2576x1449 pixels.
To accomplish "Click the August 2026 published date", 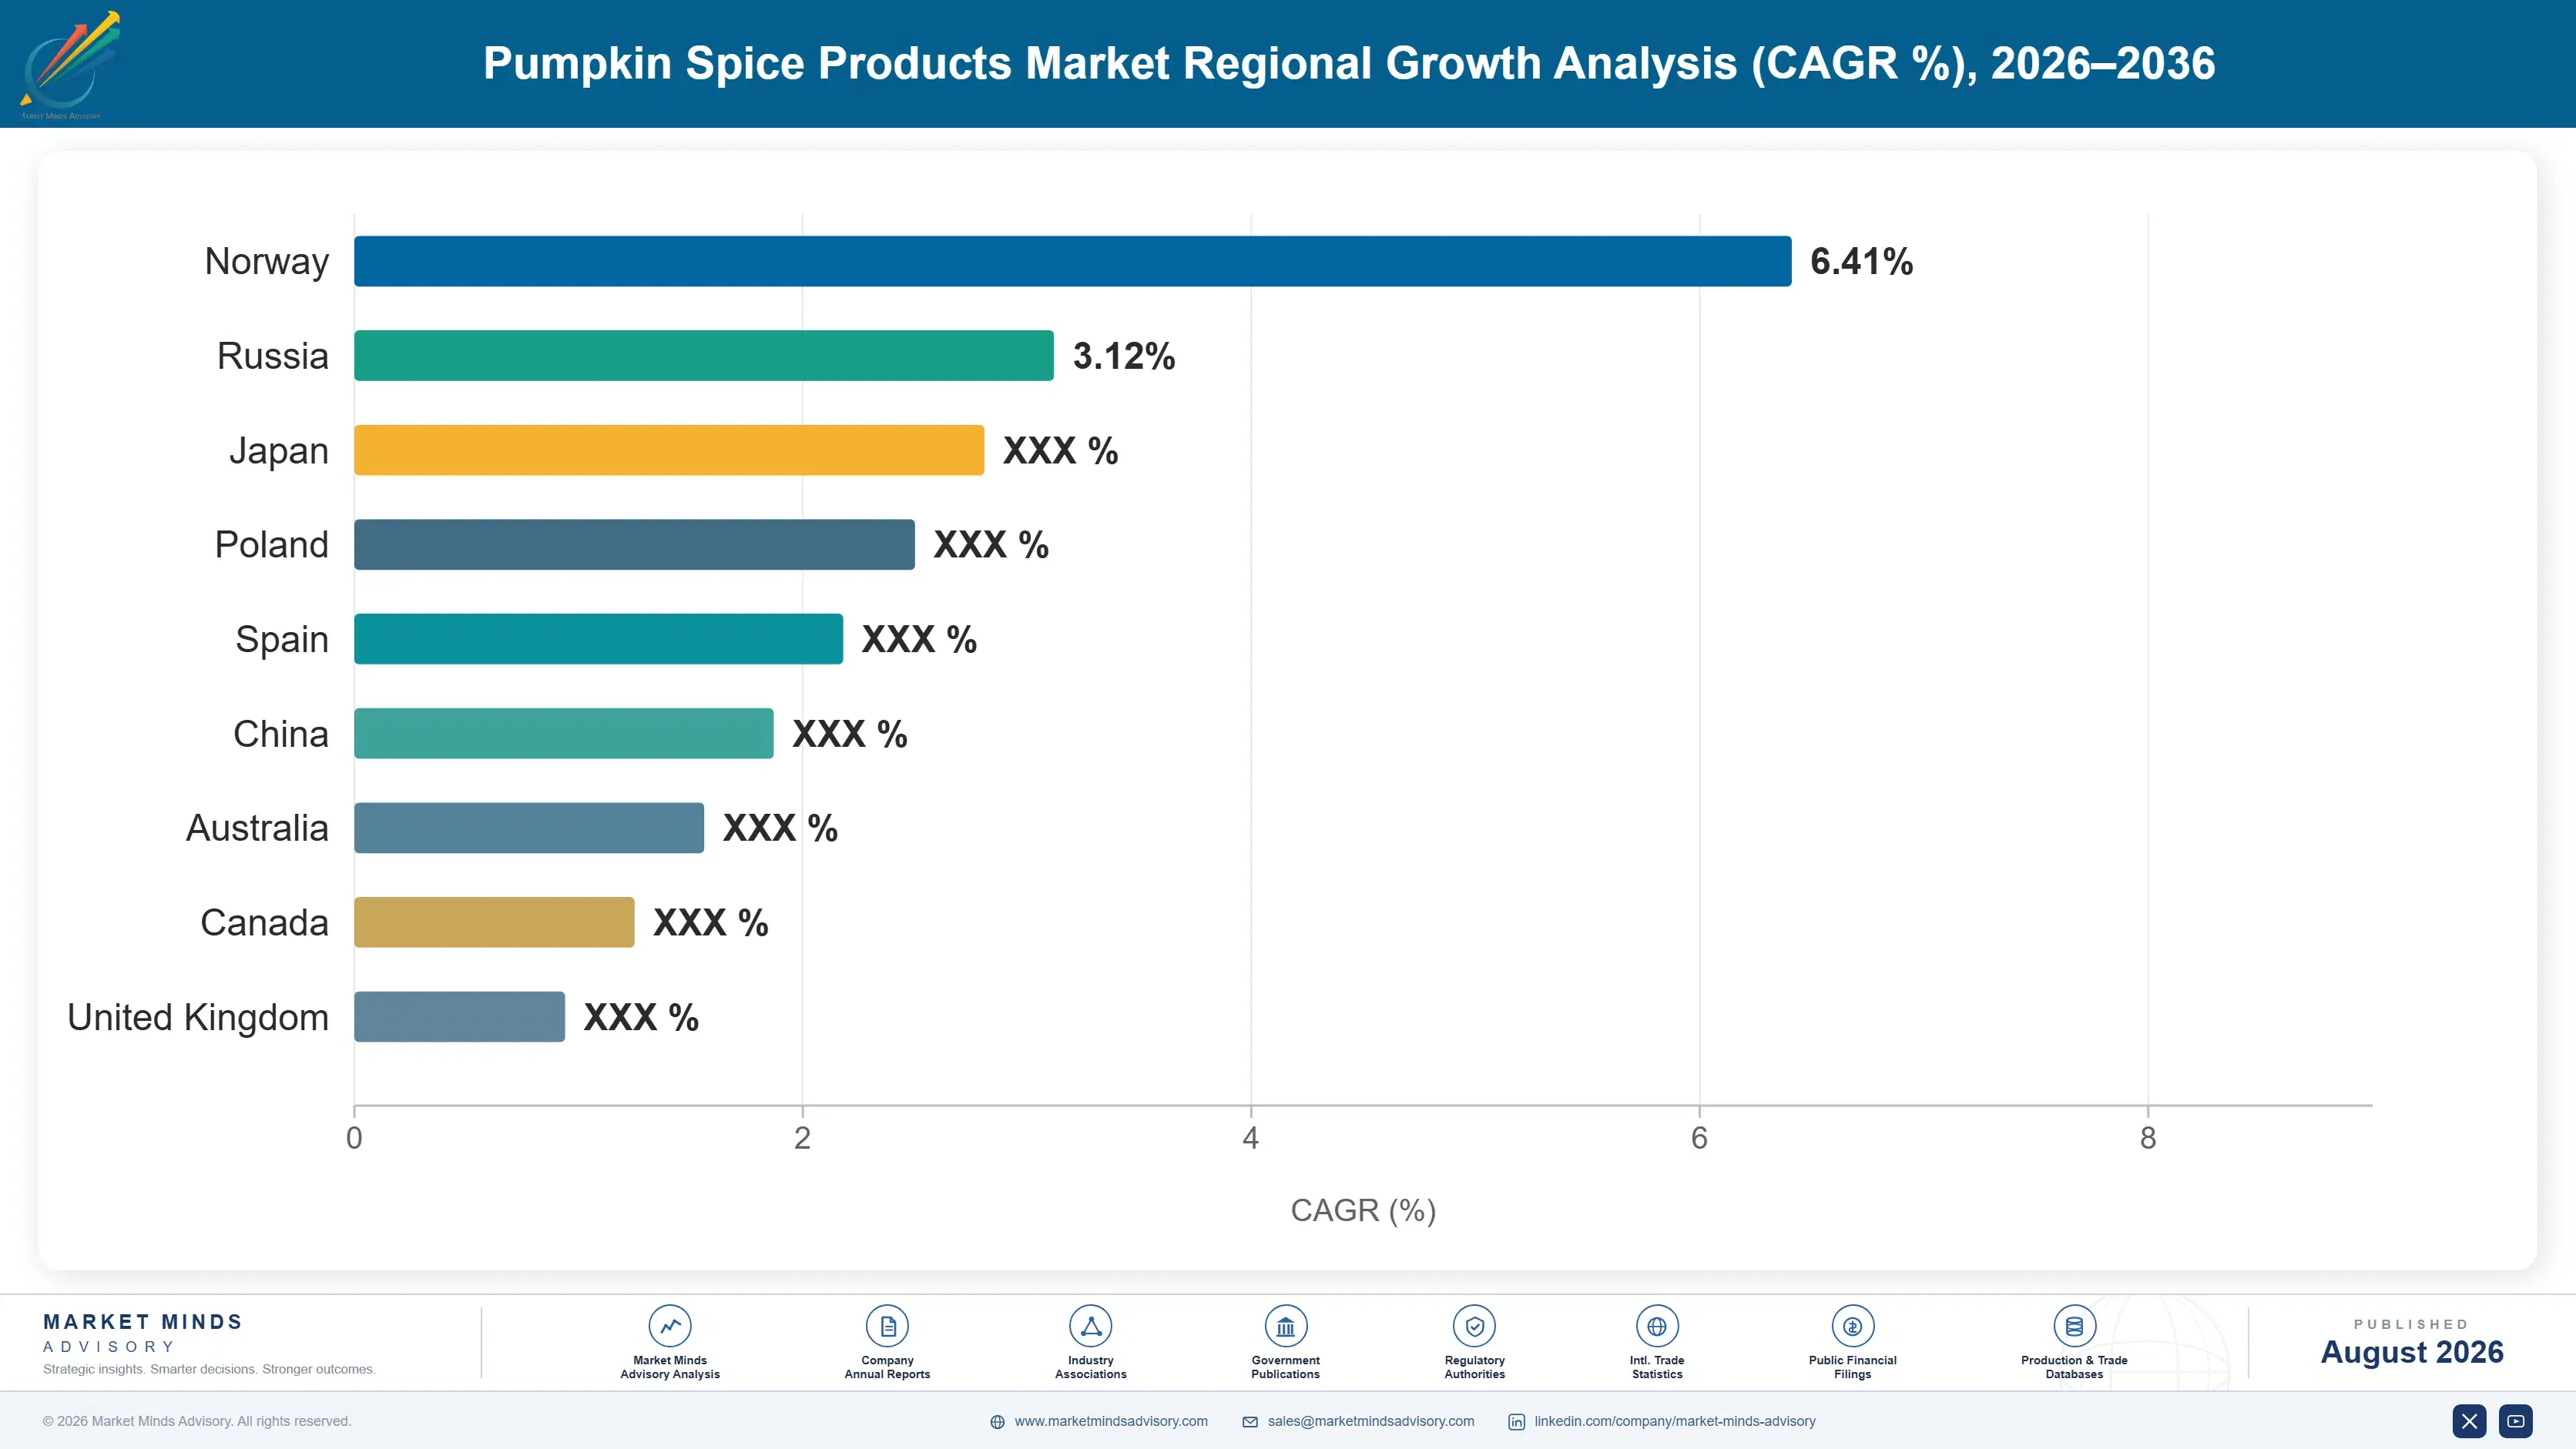I will (2411, 1352).
